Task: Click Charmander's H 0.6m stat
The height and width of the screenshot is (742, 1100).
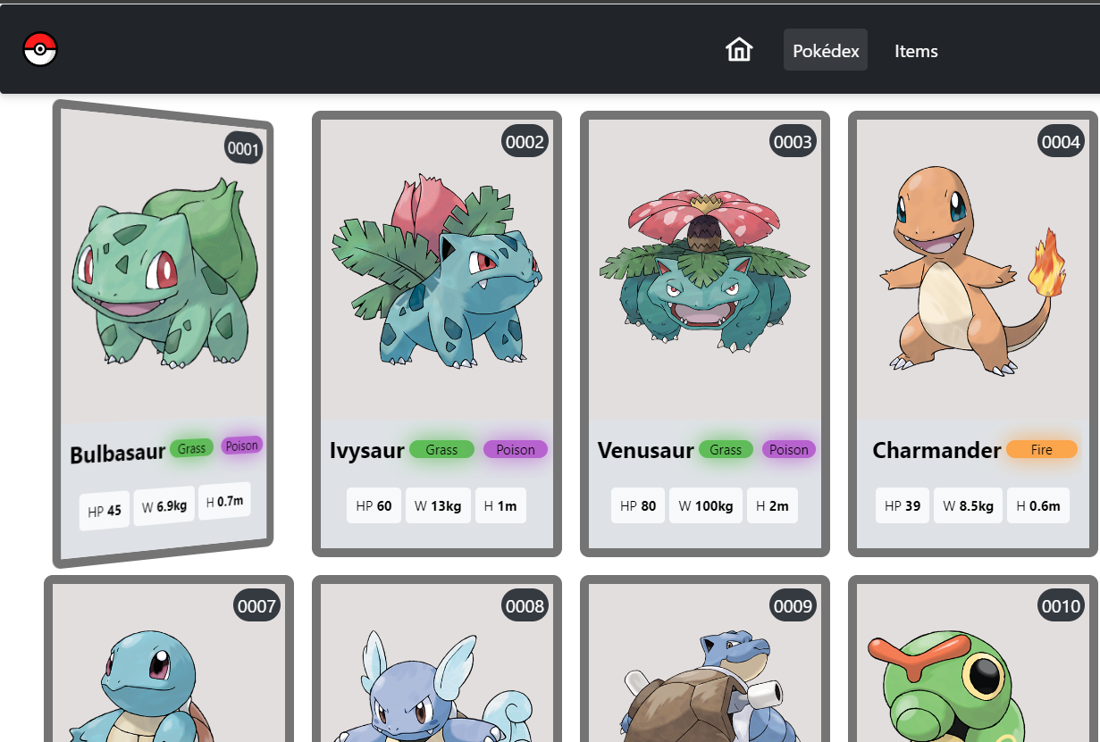Action: click(1038, 505)
